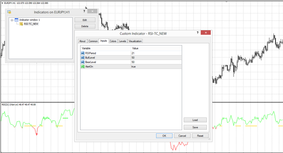Select the RSI-TC_NEW indicator icon in tree
283x153 pixels.
click(21, 24)
